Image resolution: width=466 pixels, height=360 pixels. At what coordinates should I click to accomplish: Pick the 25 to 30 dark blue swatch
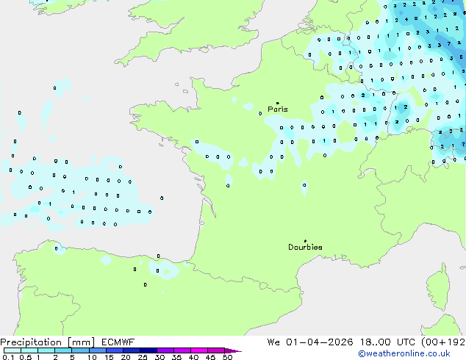pyautogui.click(x=148, y=350)
